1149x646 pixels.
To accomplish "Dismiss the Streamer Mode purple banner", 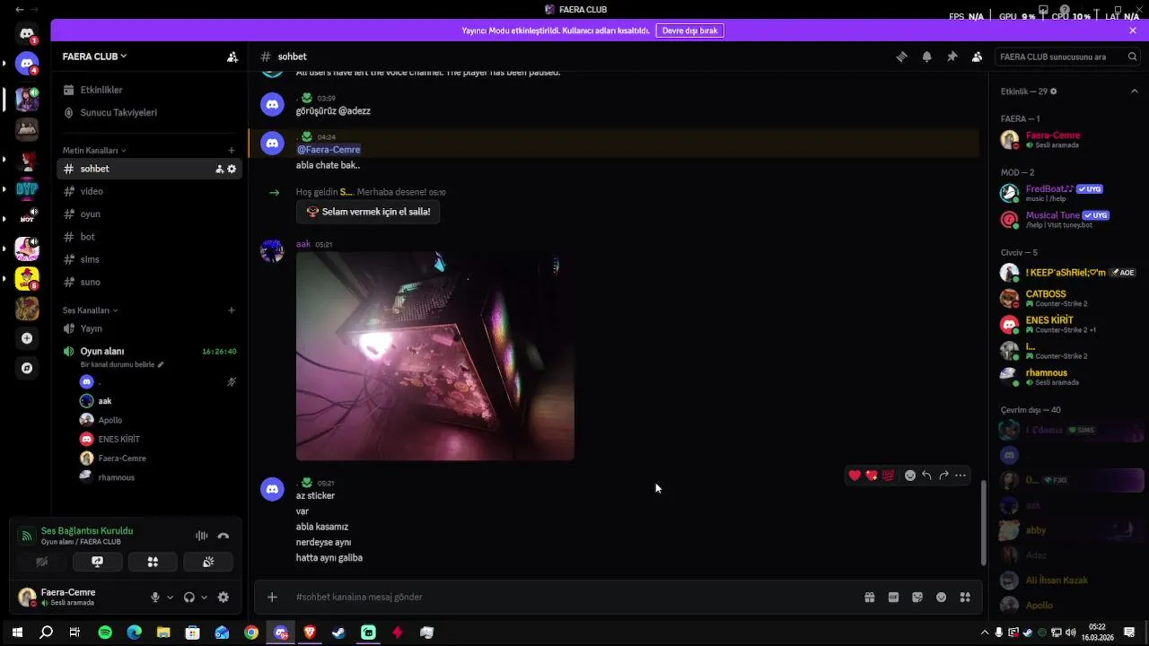I will (1133, 31).
